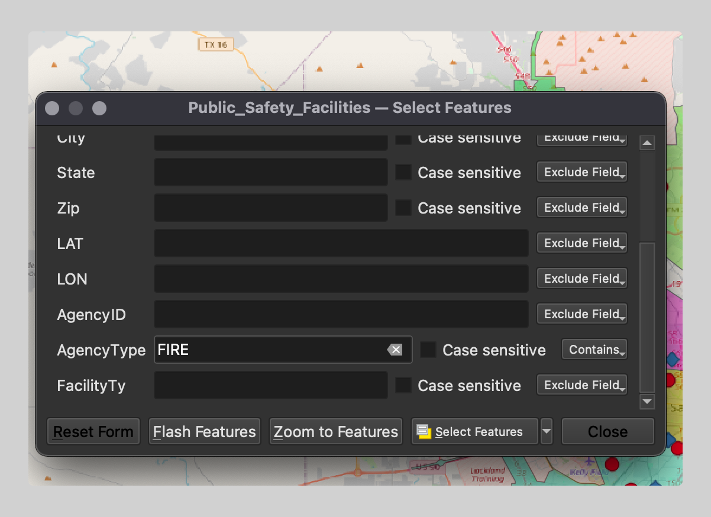
Task: Click the AgencyID text box
Action: click(341, 314)
